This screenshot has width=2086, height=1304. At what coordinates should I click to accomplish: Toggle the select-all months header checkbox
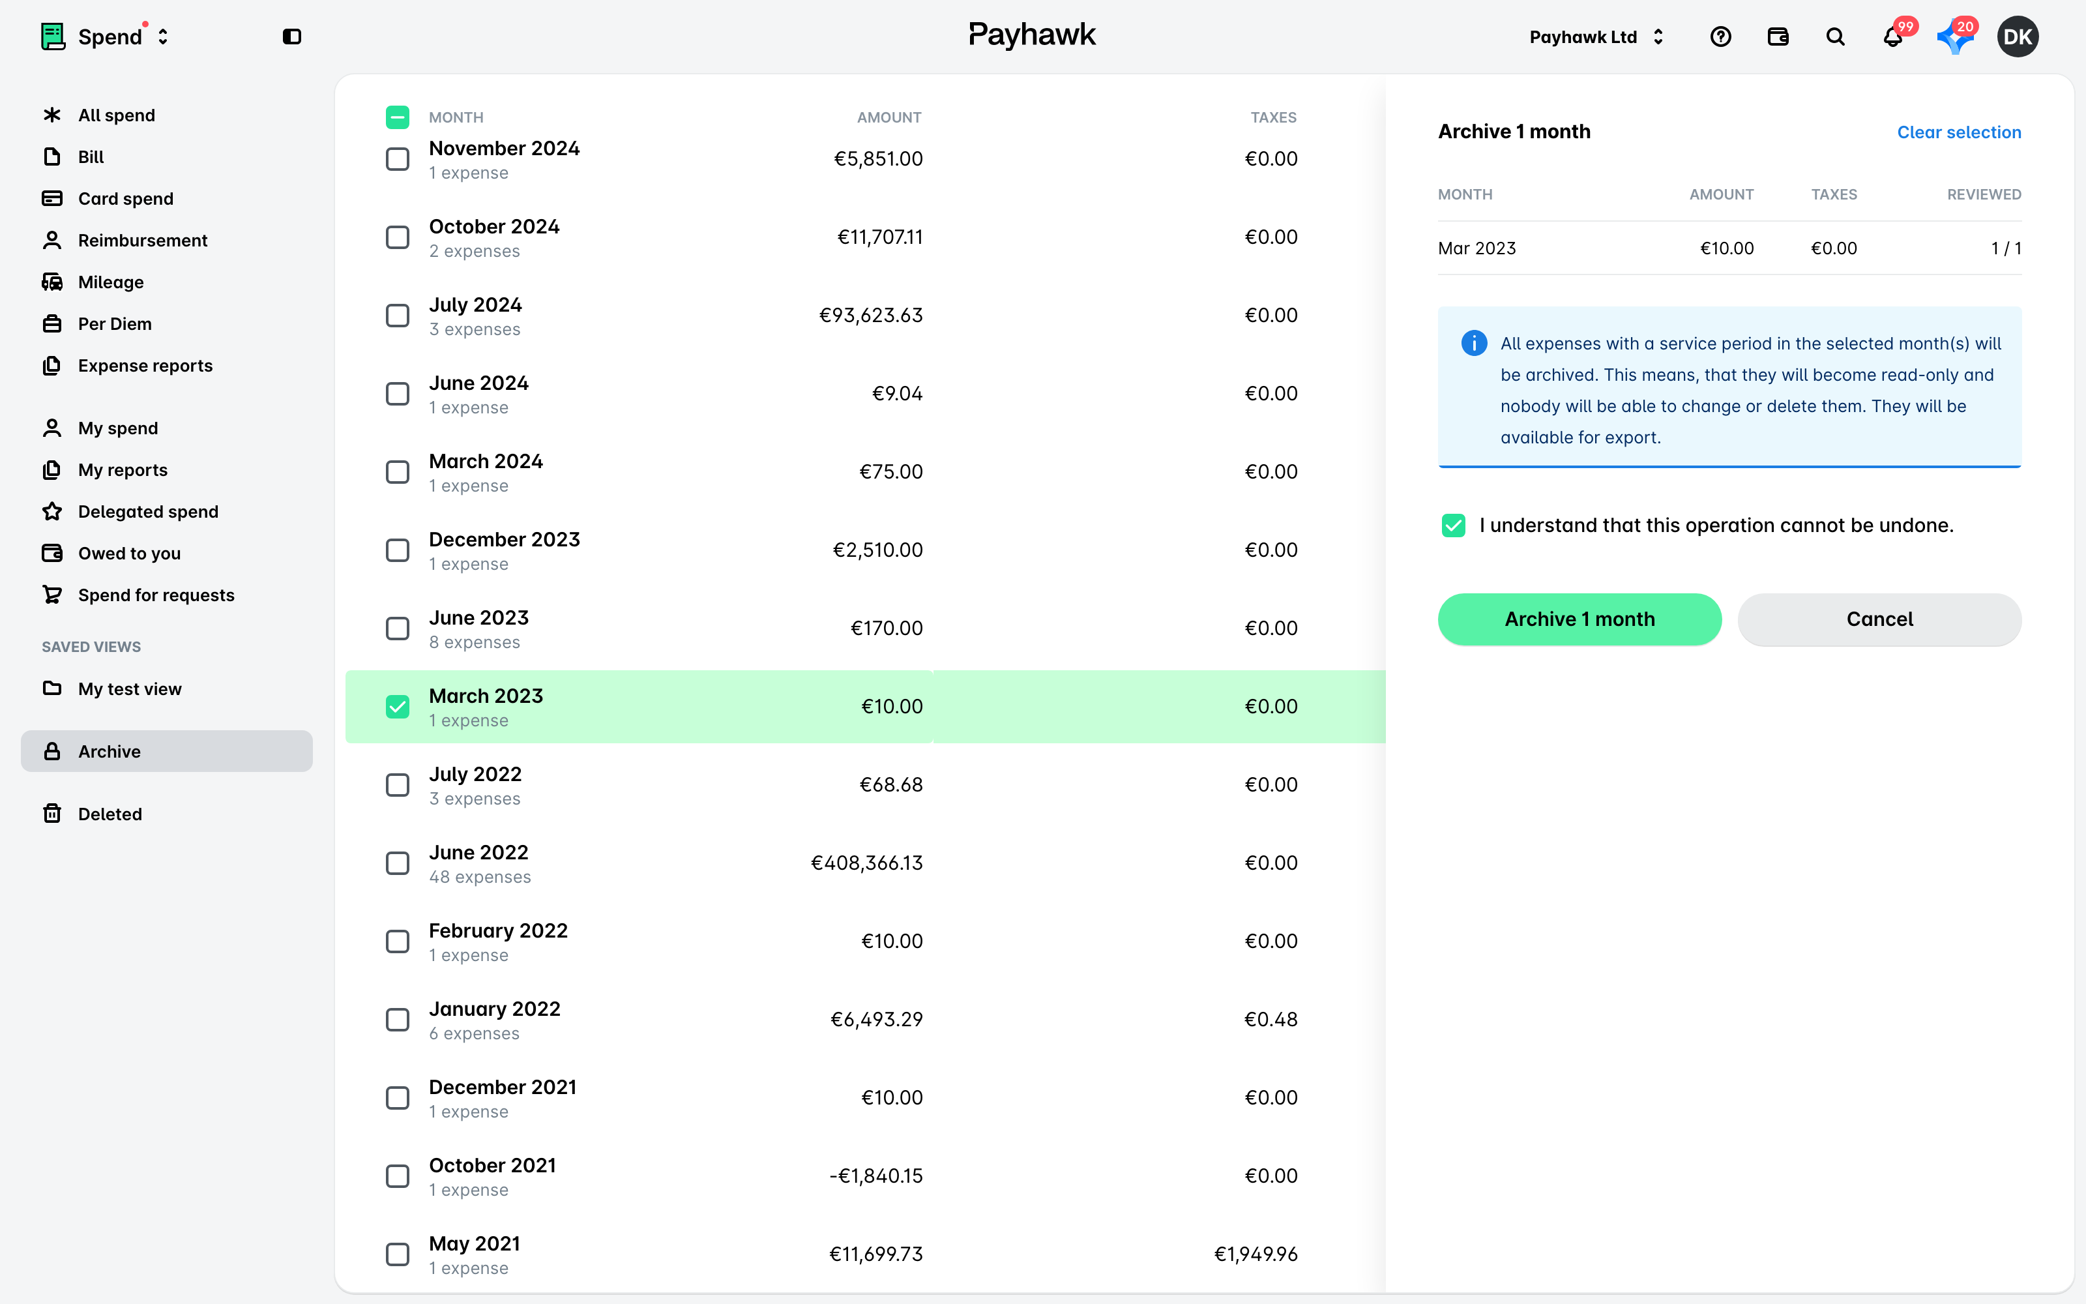(398, 117)
